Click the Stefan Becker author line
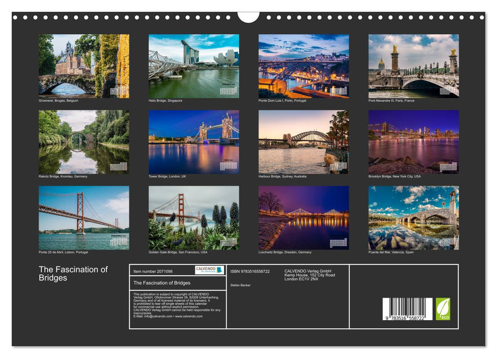 coord(241,284)
